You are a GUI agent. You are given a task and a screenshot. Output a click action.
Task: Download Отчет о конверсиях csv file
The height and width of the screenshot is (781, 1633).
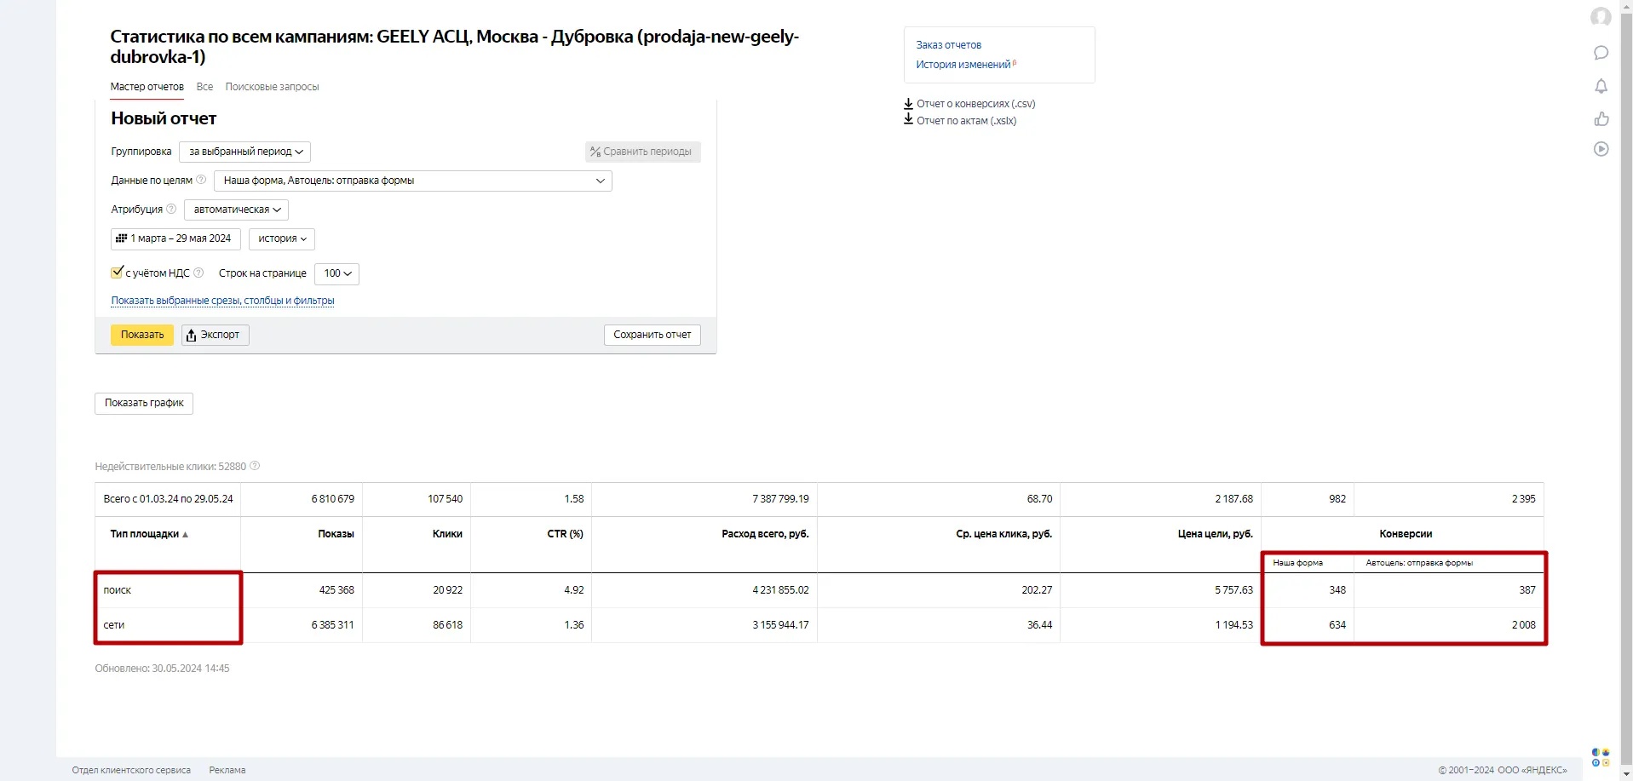pos(975,104)
